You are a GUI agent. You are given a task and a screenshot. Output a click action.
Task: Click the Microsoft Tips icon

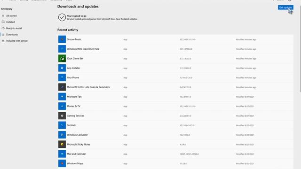(x=62, y=97)
